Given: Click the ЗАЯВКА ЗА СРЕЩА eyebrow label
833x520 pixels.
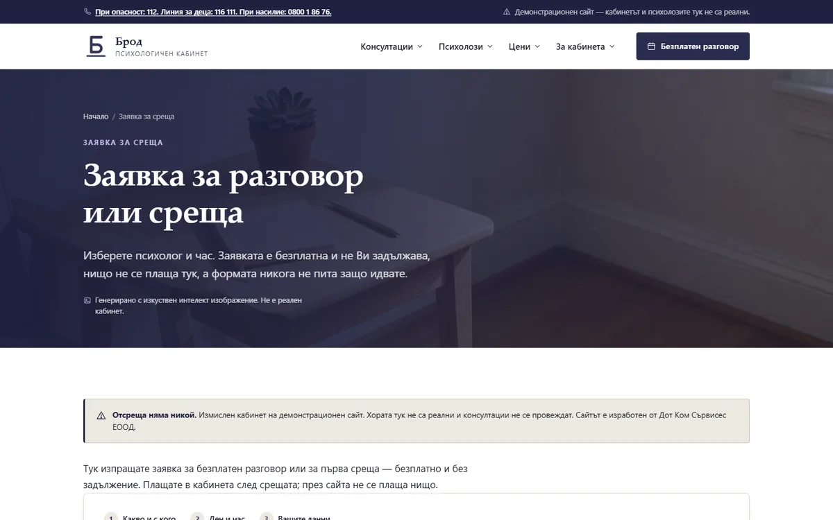Looking at the screenshot, I should [x=123, y=142].
